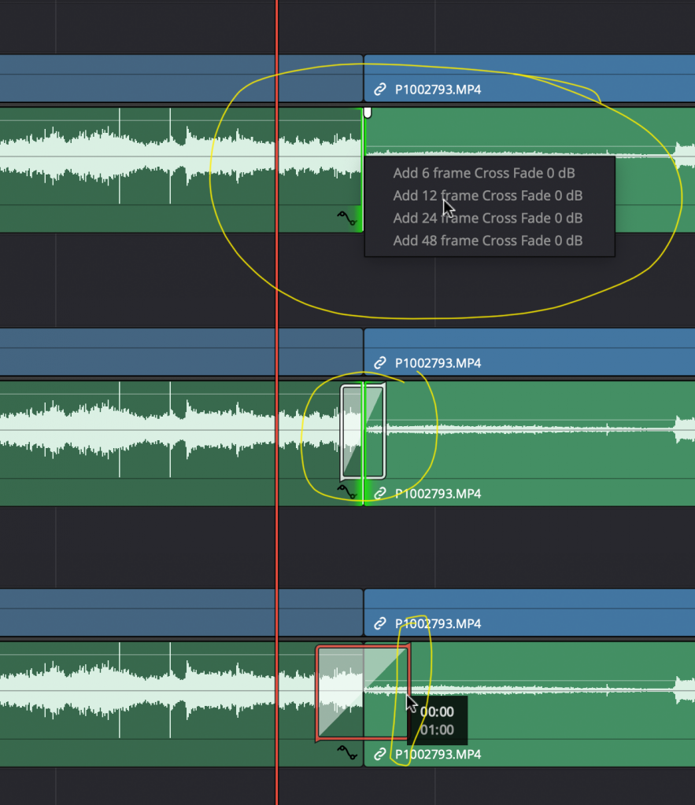Image resolution: width=695 pixels, height=805 pixels.
Task: Pick Add 24 frame Cross Fade 0 dB
Action: click(x=487, y=219)
